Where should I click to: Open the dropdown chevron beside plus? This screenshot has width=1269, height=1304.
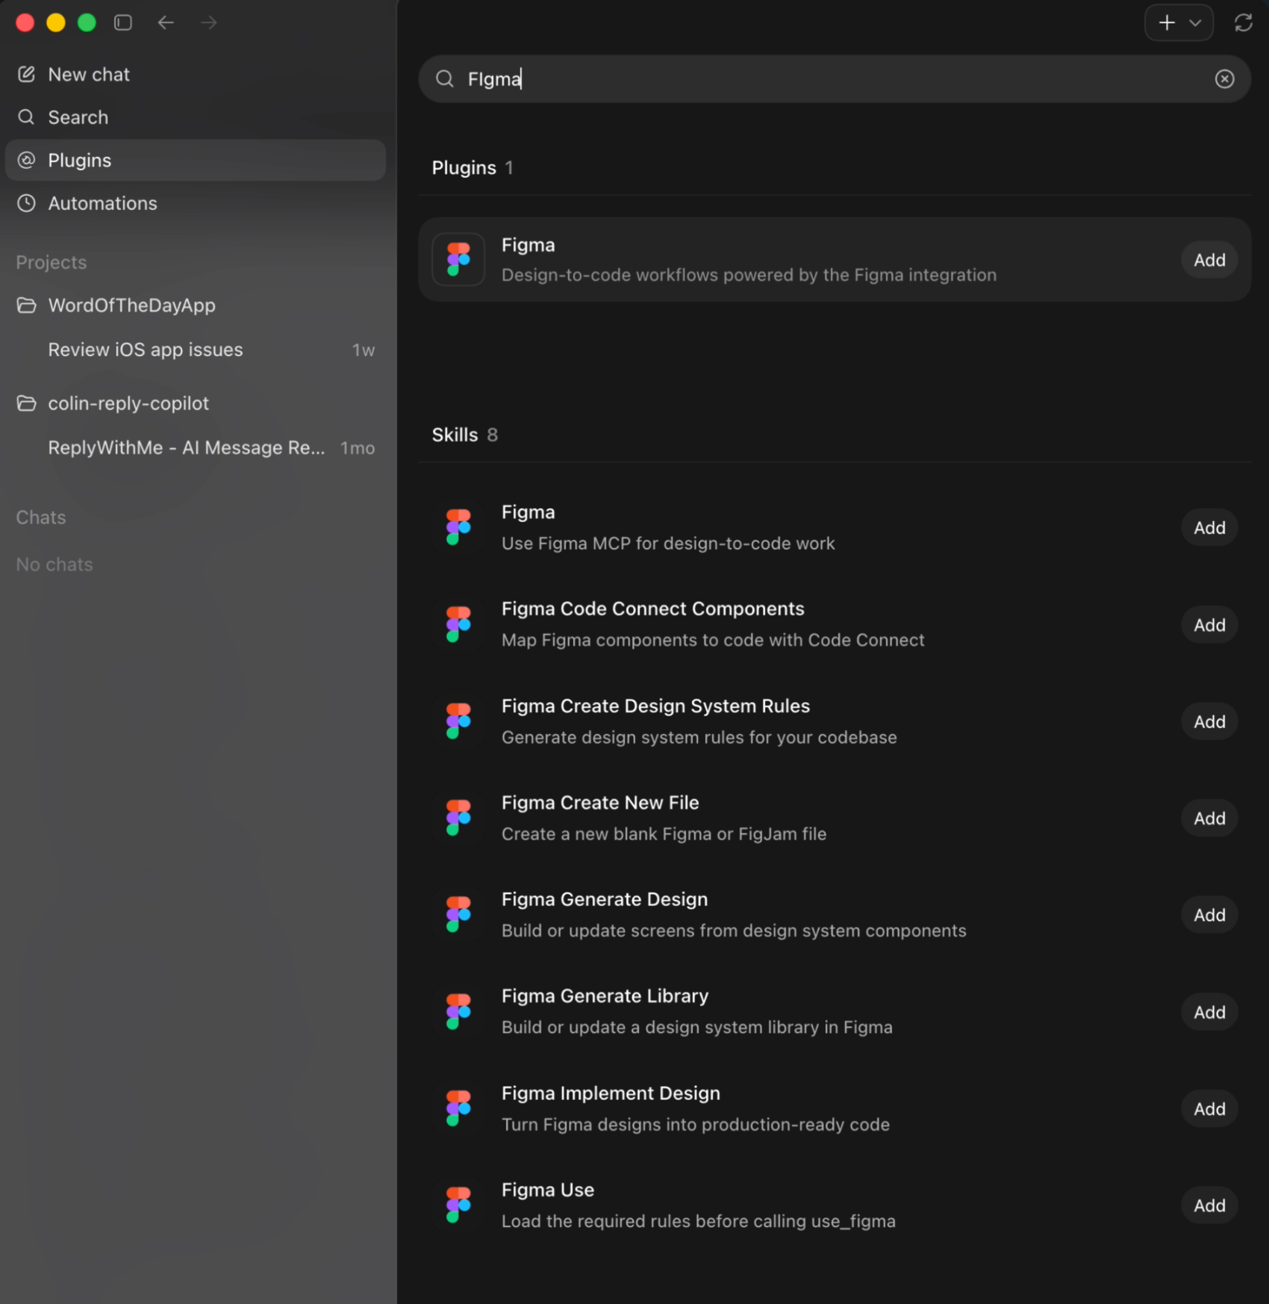pyautogui.click(x=1196, y=23)
